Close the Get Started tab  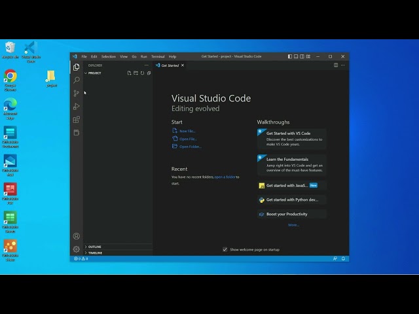coord(183,65)
